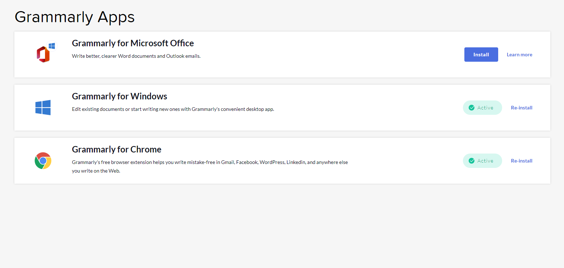
Task: Click the green checkmark in the Windows row's Active badge
Action: click(x=472, y=108)
